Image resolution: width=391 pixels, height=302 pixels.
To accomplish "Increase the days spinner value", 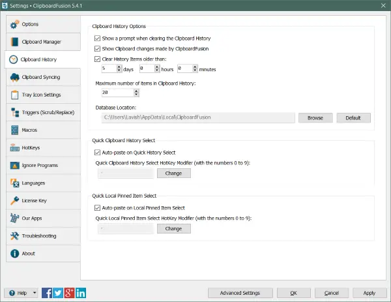I will tap(119, 67).
